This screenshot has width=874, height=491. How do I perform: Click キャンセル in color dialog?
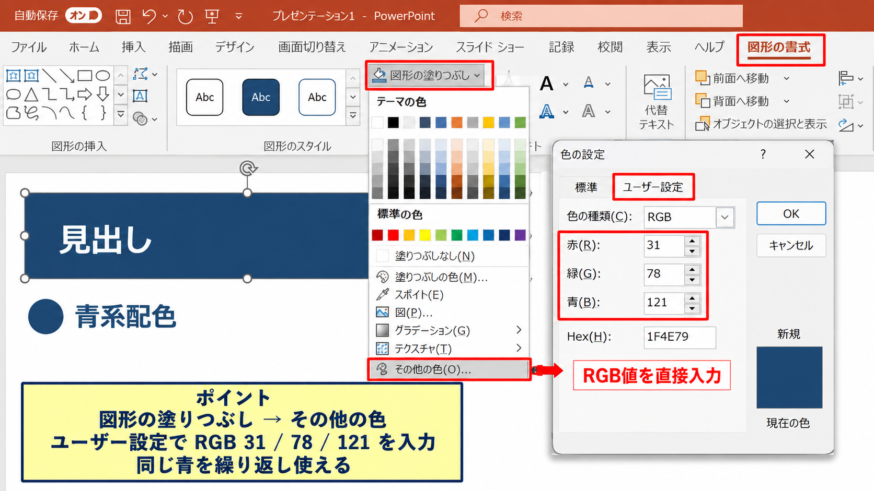[791, 245]
